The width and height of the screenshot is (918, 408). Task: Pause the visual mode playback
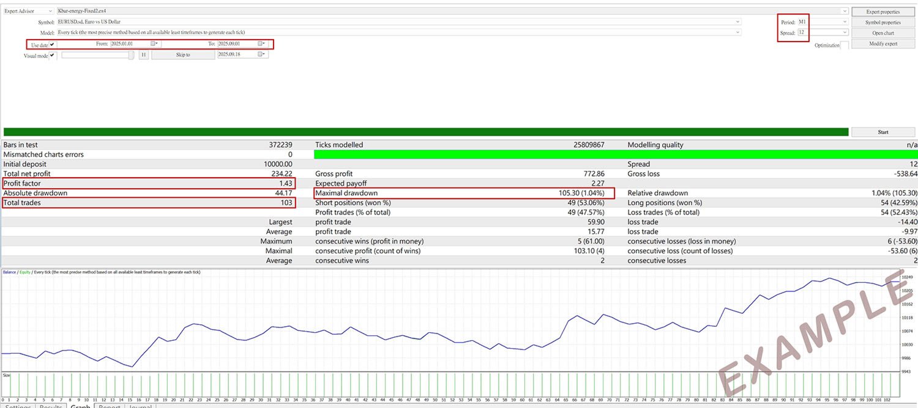click(x=143, y=54)
